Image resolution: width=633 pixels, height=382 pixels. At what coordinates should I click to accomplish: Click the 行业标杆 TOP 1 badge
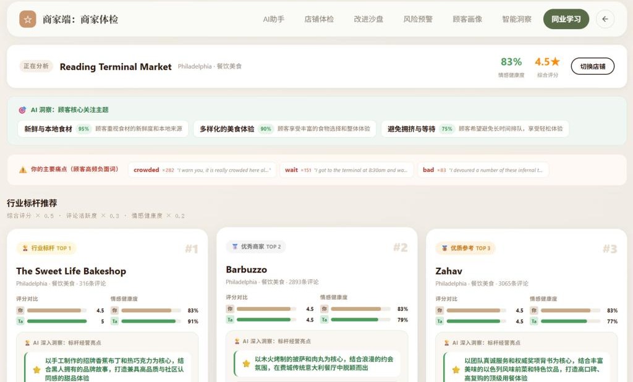(46, 248)
